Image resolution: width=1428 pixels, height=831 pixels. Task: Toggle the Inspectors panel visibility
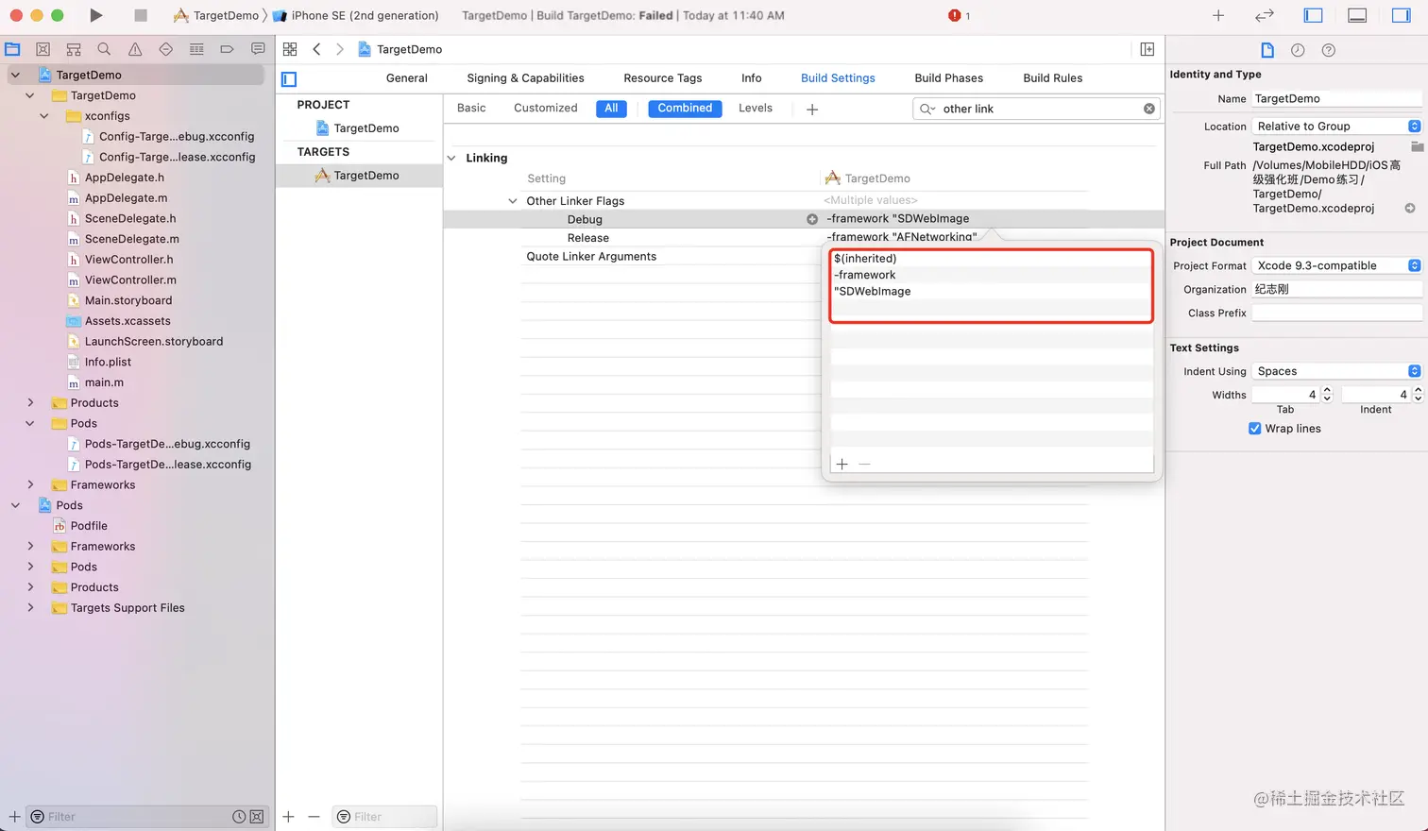[x=1402, y=15]
